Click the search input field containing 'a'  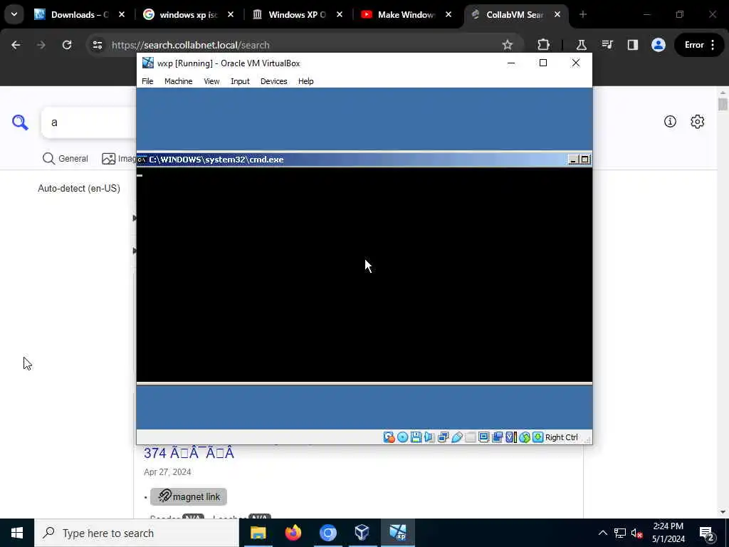88,123
